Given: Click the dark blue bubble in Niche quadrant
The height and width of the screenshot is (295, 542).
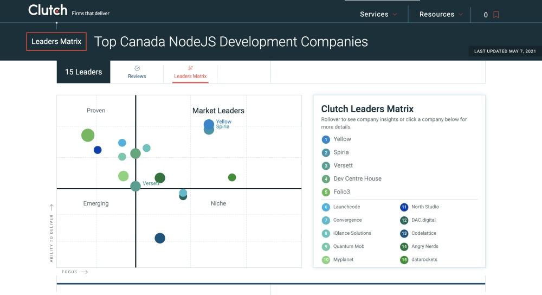Looking at the screenshot, I should [160, 238].
